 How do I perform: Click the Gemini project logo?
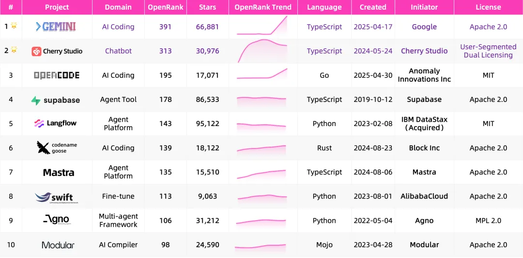click(x=56, y=27)
